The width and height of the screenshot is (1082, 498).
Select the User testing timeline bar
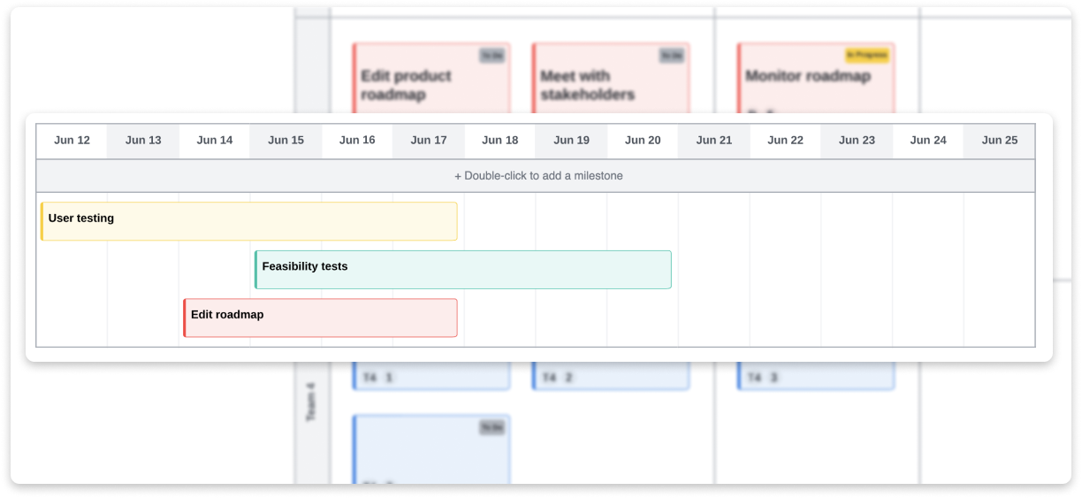[249, 221]
